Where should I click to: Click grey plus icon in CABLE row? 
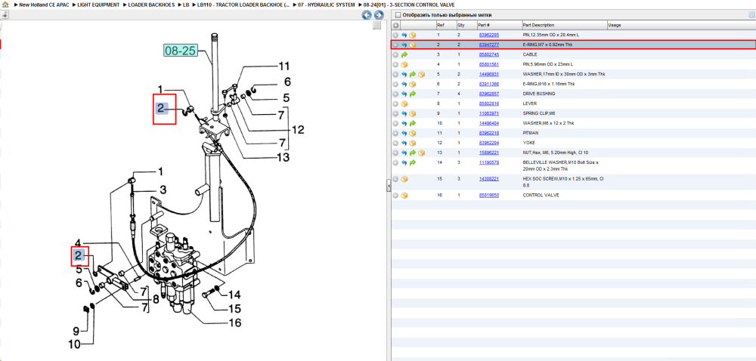(395, 55)
